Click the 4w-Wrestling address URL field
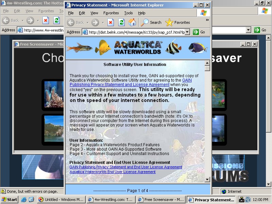The image size is (272, 204). (44, 30)
